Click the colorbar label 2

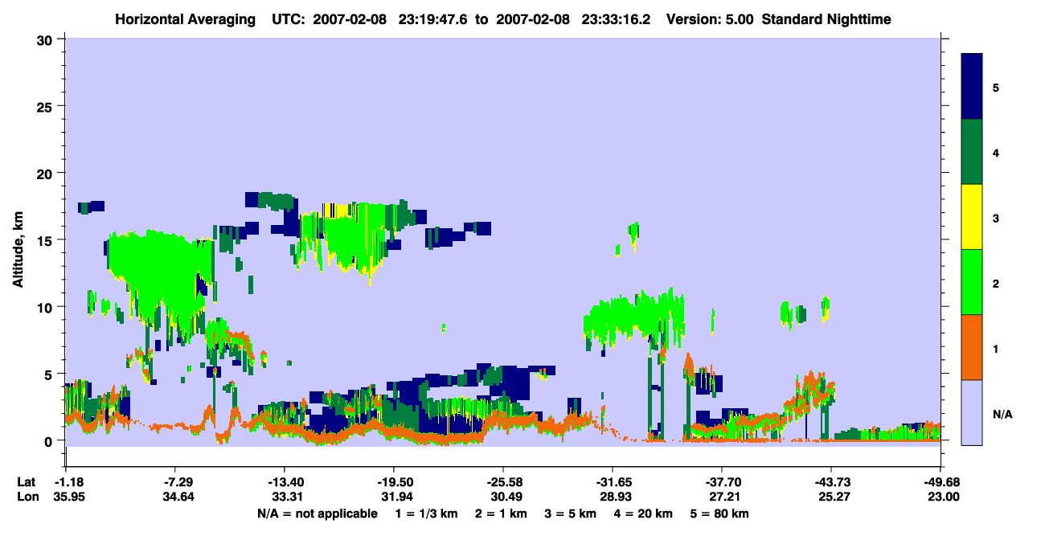[996, 284]
